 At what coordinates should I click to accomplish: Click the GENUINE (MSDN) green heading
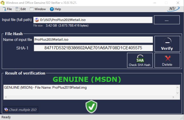coord(87,79)
